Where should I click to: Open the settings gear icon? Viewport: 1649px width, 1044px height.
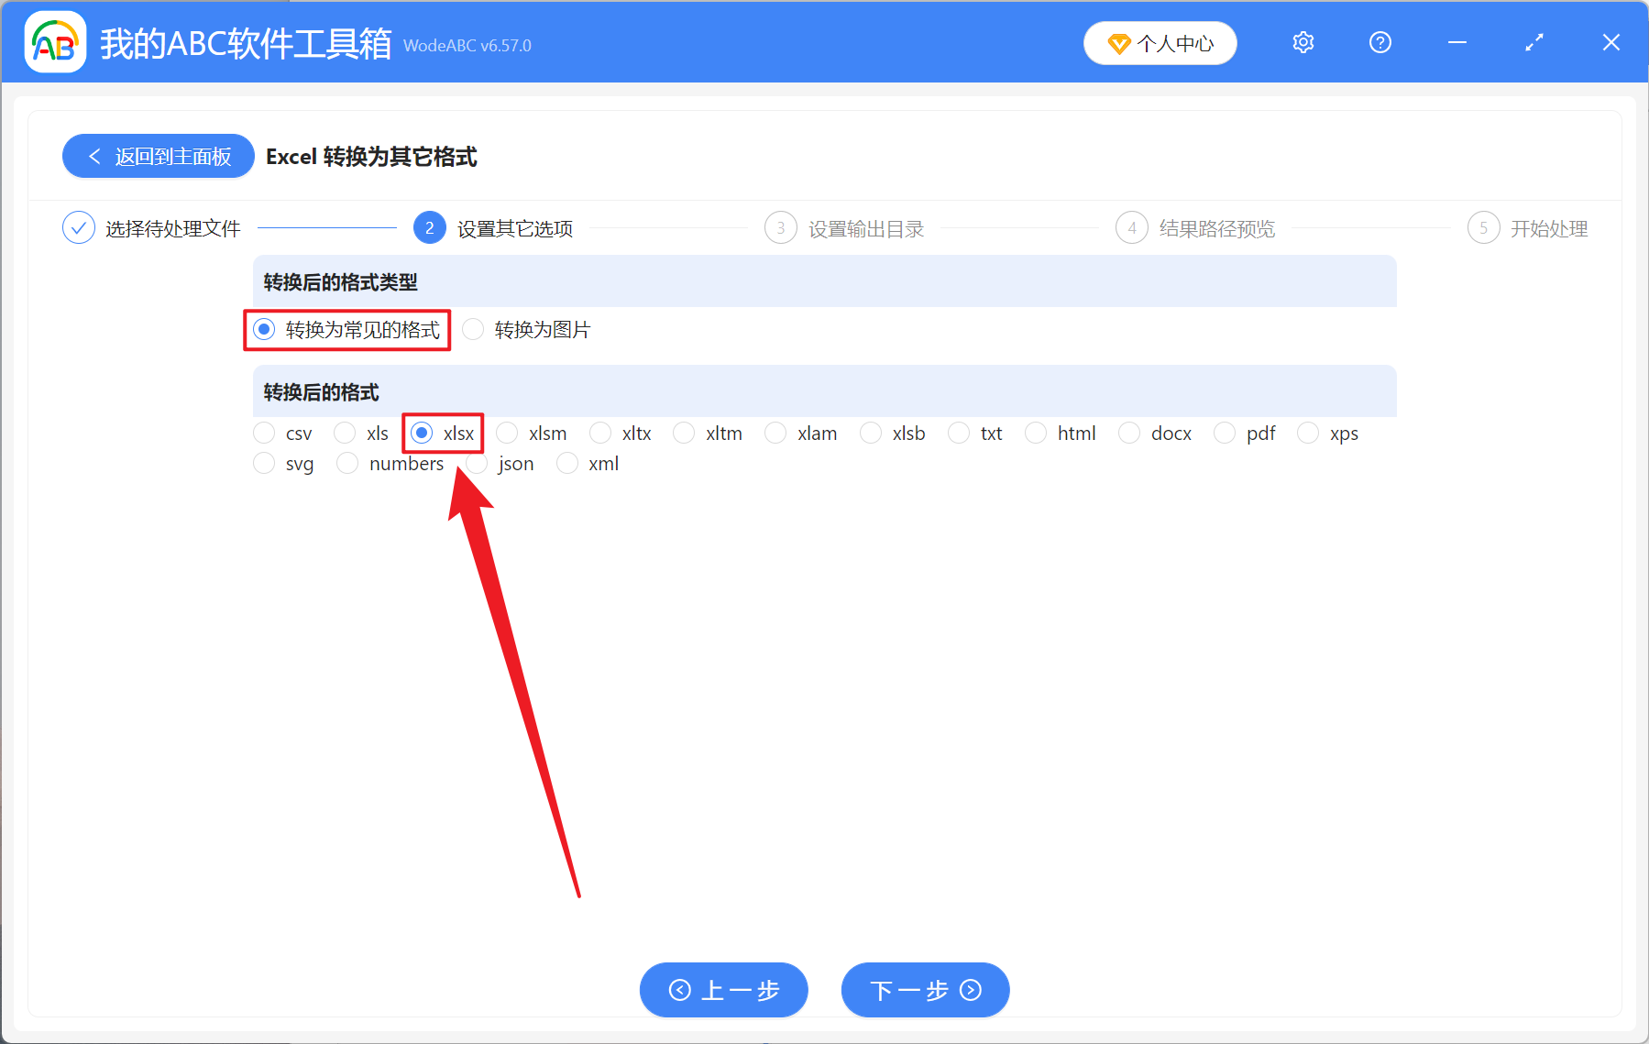click(1303, 42)
